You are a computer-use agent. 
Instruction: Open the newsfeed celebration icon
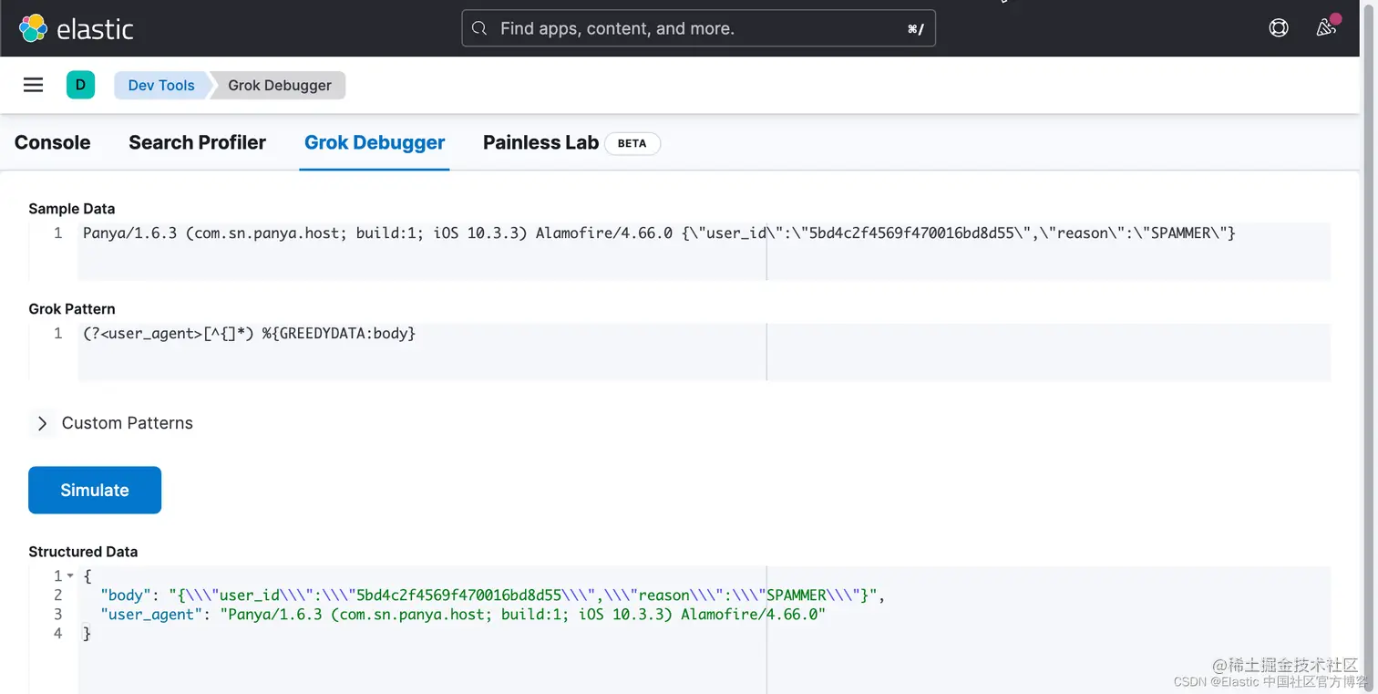click(x=1326, y=27)
